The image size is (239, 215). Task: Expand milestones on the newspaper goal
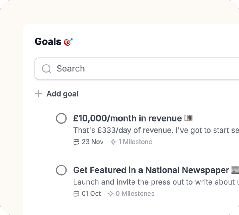[x=130, y=194]
